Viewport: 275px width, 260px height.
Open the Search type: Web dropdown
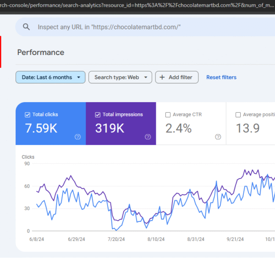click(x=120, y=77)
